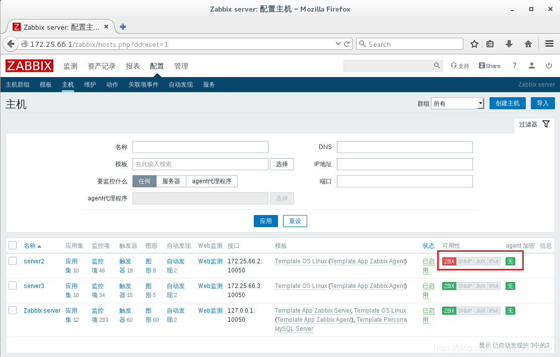The width and height of the screenshot is (560, 357).
Task: Show bookmarks list icon in Firefox toolbar
Action: [x=490, y=44]
